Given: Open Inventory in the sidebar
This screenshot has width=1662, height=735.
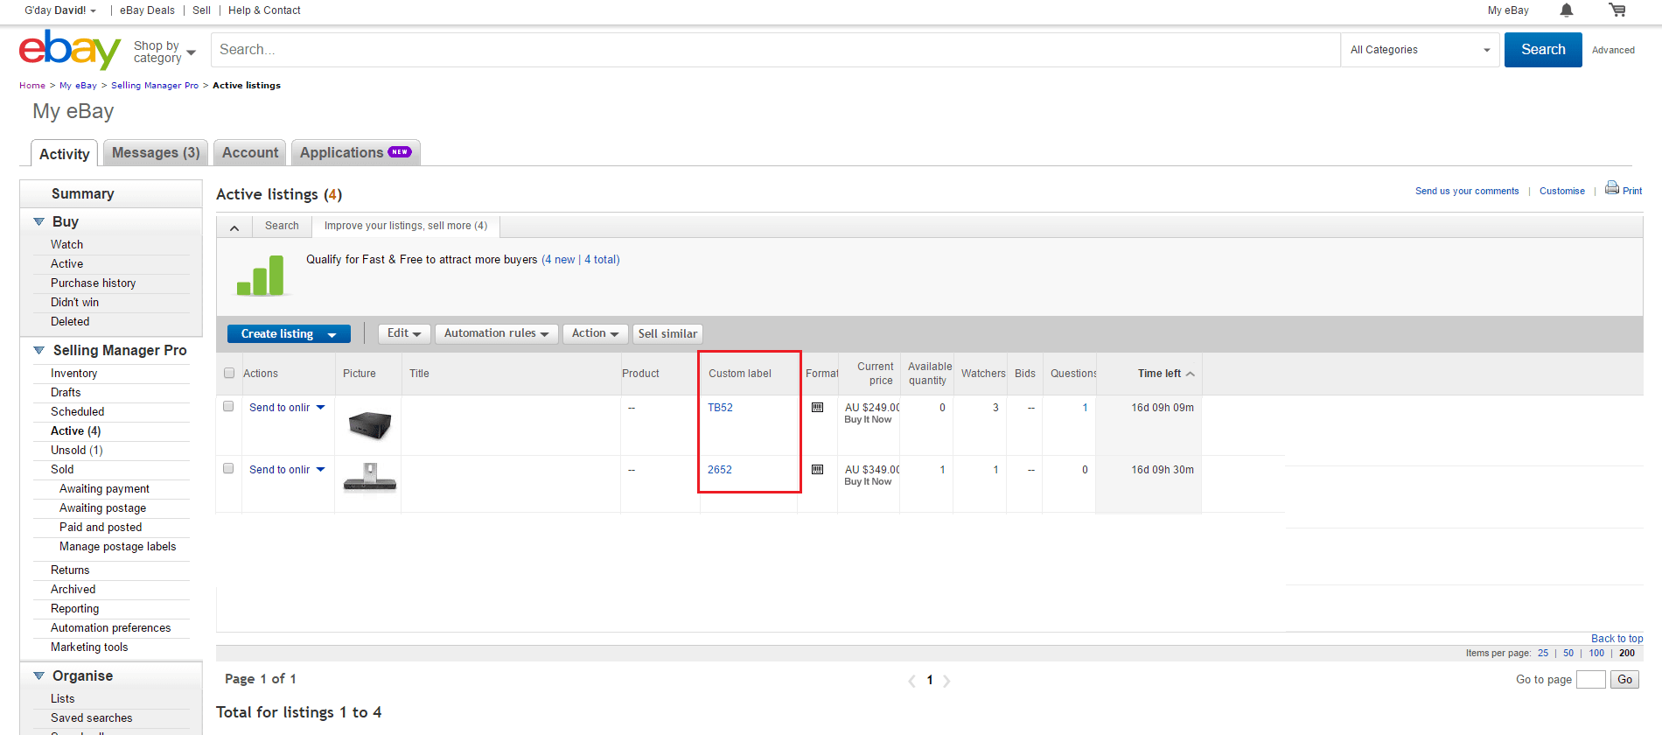Looking at the screenshot, I should pyautogui.click(x=73, y=374).
